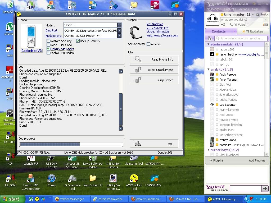
Task: Collapse the admin sandwich contact group
Action: tap(209, 44)
